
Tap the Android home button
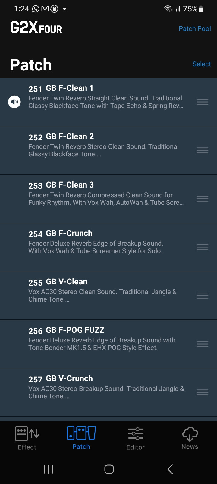(x=109, y=469)
